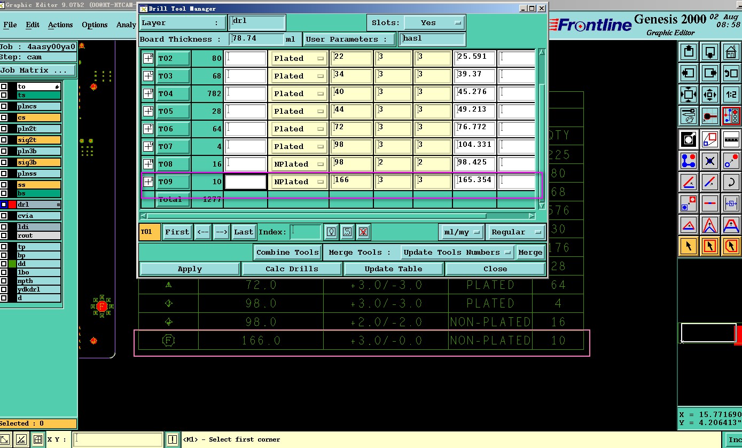Click the pan right view icon

pos(710,73)
